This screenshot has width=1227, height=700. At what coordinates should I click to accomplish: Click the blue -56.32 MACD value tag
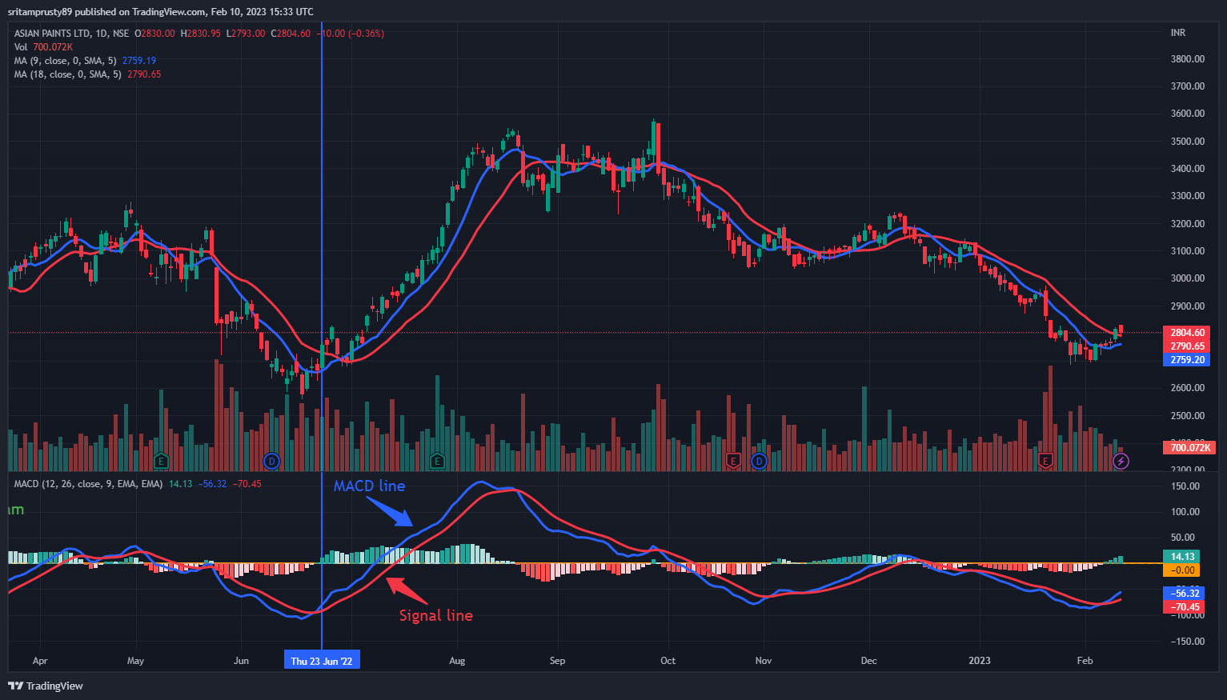click(x=1185, y=594)
